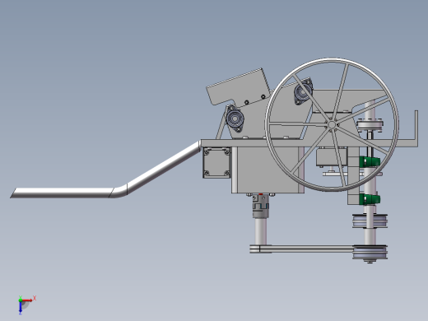Pick the lower green bearing block
This screenshot has height=321, width=428.
370,199
